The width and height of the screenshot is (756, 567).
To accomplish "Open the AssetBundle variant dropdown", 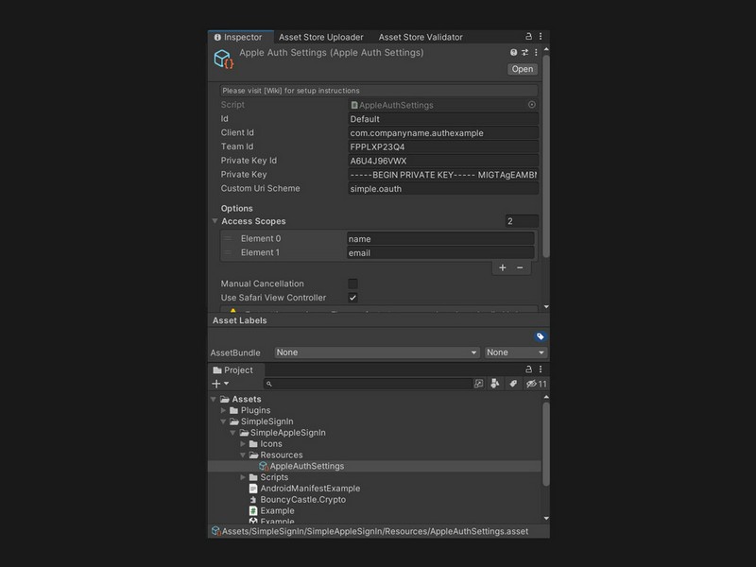I will (x=515, y=352).
